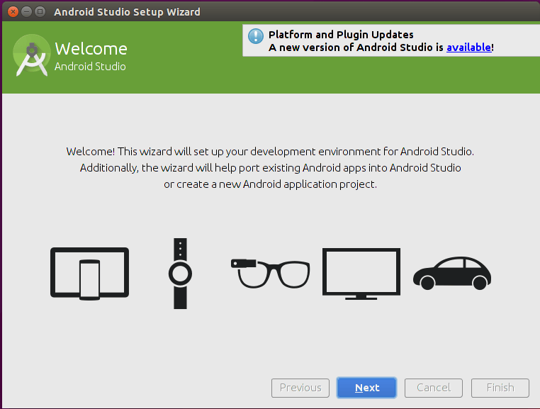The image size is (540, 409).
Task: Click the car Android Auto icon
Action: pos(452,273)
